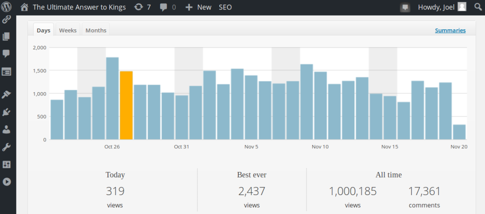Click the search magnifier in admin bar
The image size is (485, 214).
coord(477,7)
